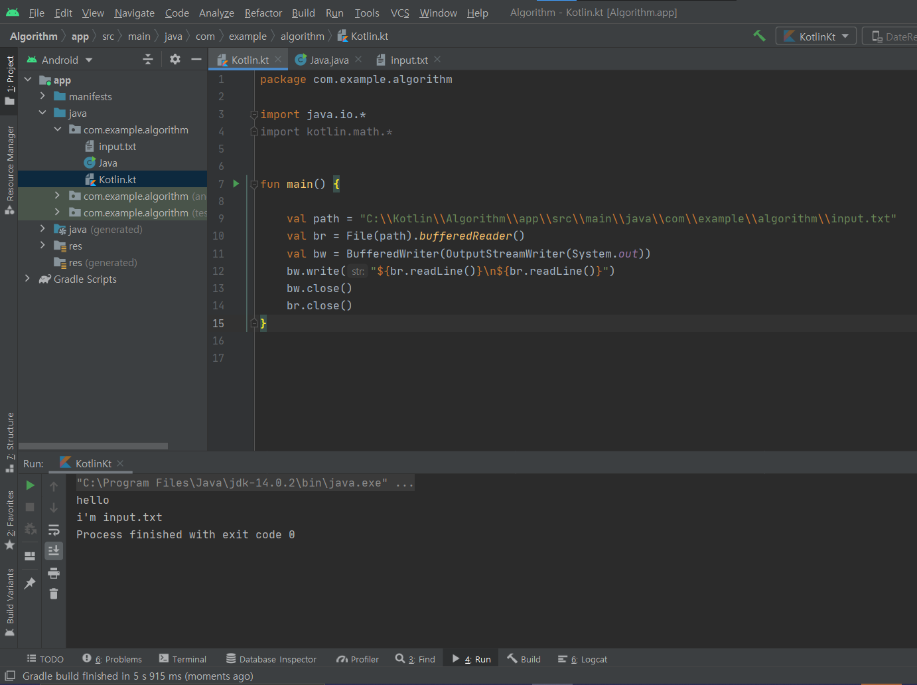Click the tool window quick-access icon in status bar
917x685 pixels.
10,676
